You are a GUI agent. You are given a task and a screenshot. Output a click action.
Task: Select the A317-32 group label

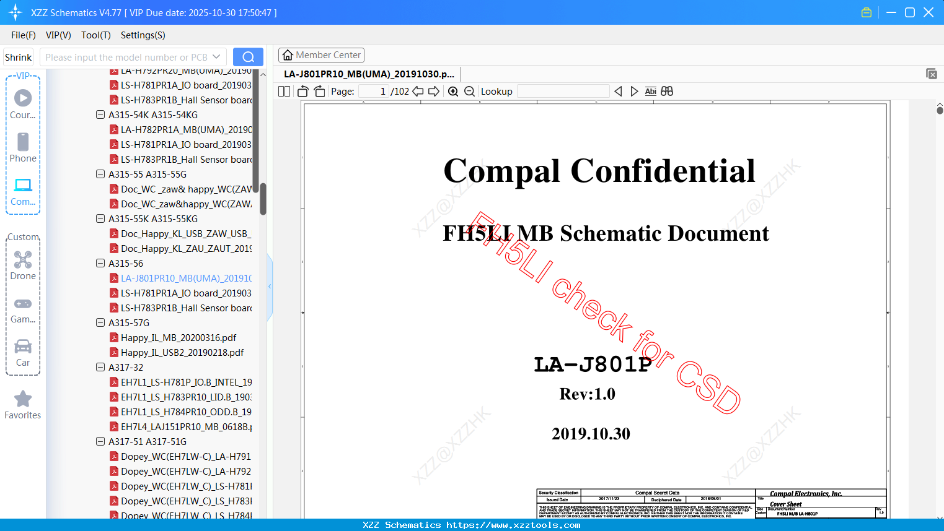(126, 368)
